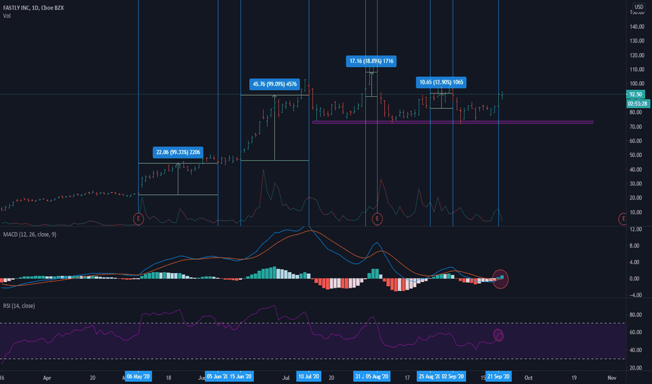
Task: Click the bar countdown 02:53:28
Action: click(638, 103)
